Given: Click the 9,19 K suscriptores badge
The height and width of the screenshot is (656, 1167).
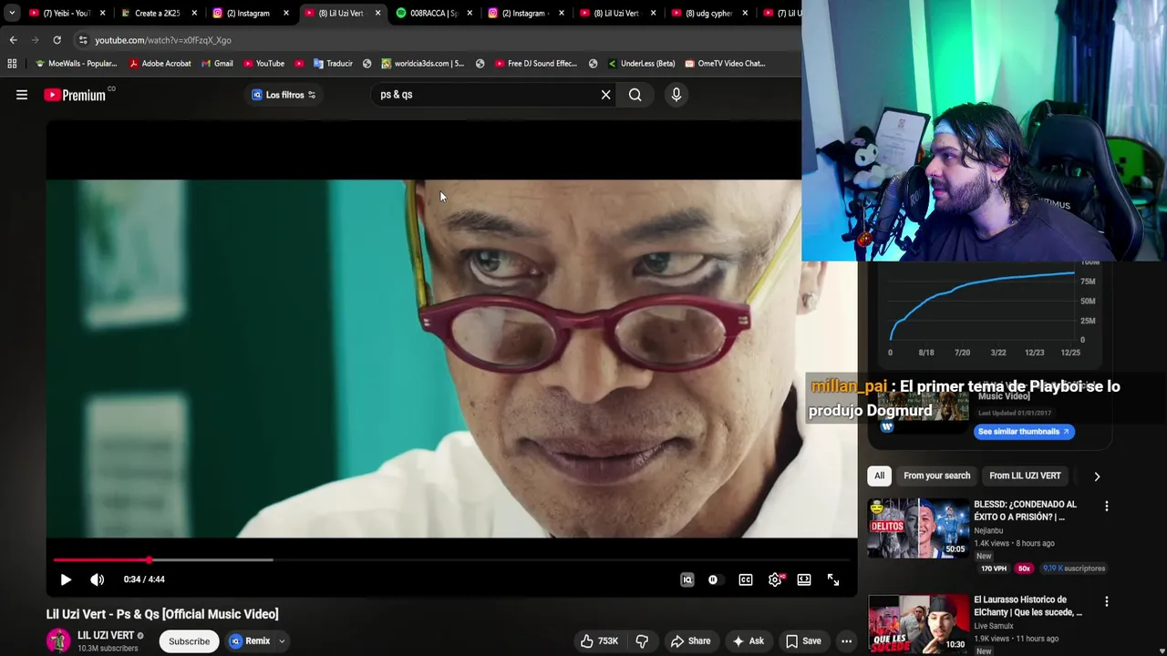Looking at the screenshot, I should pos(1074,569).
